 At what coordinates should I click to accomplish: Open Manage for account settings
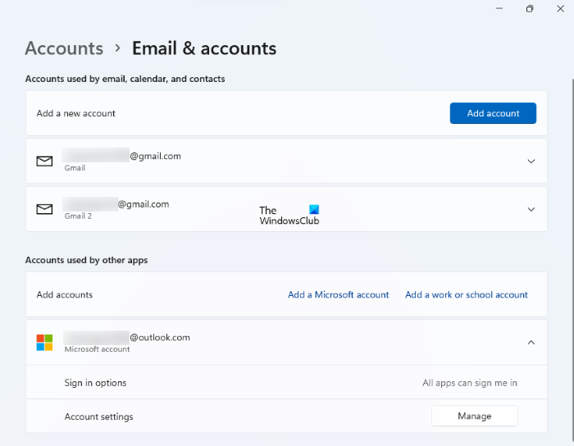point(474,416)
